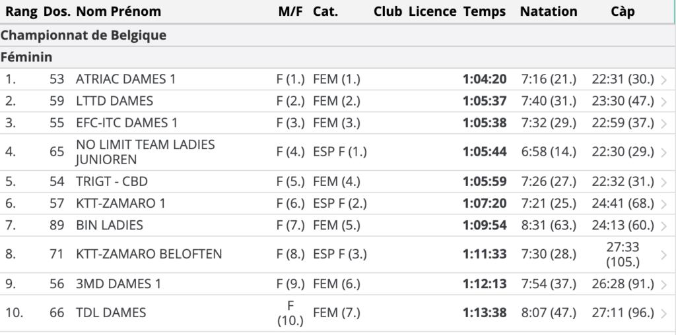The image size is (676, 335).
Task: Expand KTT-ZAMARO 1 row chevron
Action: (664, 204)
